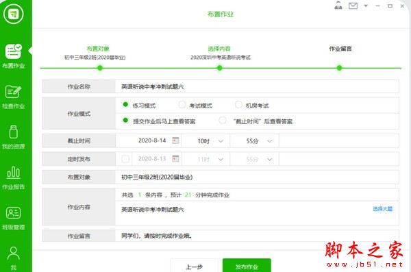Image resolution: width=411 pixels, height=272 pixels.
Task: Select 练习模式 radio button
Action: (125, 104)
